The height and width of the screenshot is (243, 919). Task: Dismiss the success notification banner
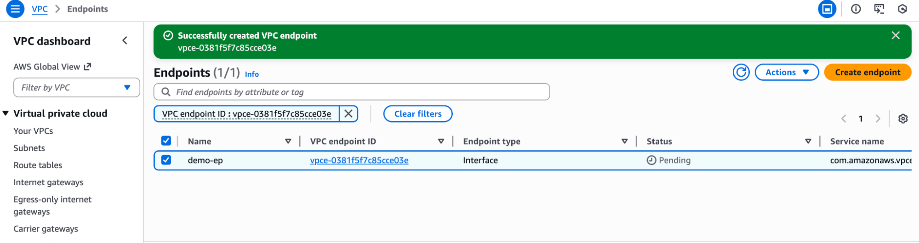click(895, 35)
